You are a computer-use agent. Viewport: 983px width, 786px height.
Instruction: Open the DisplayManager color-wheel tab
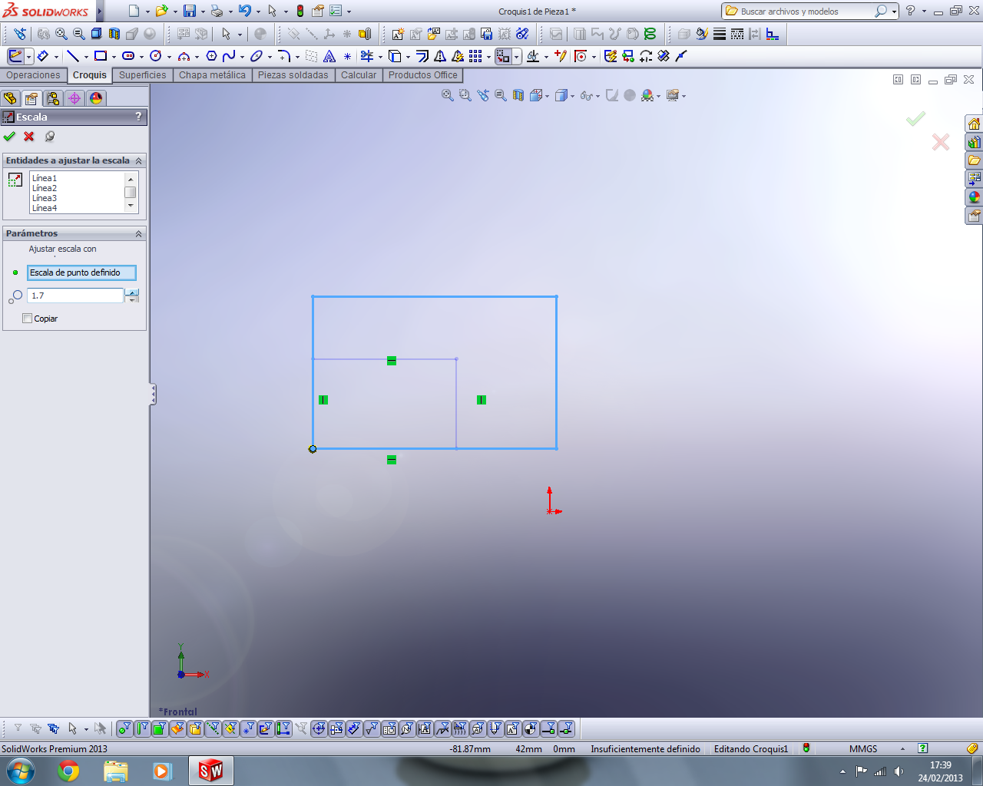tap(96, 98)
